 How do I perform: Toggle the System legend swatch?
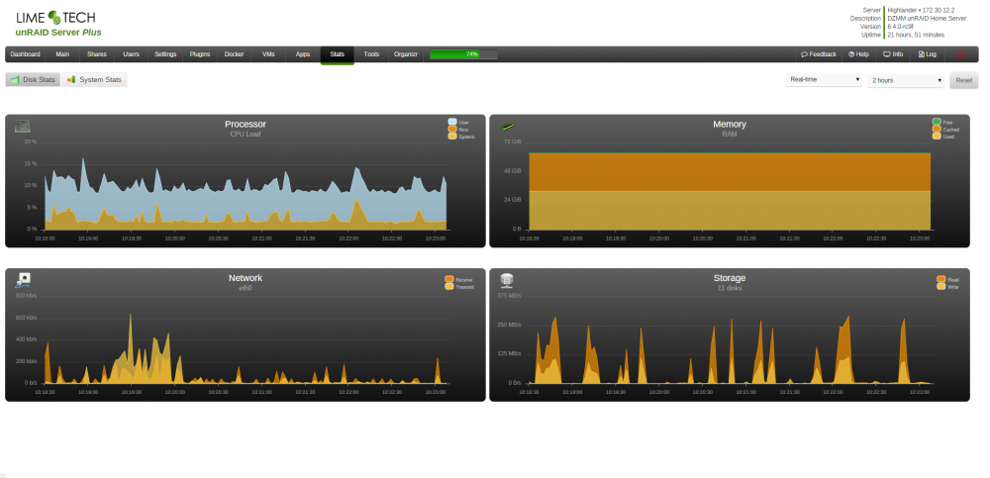click(452, 136)
